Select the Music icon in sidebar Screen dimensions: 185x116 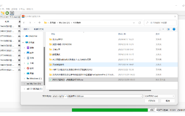(x=28, y=68)
